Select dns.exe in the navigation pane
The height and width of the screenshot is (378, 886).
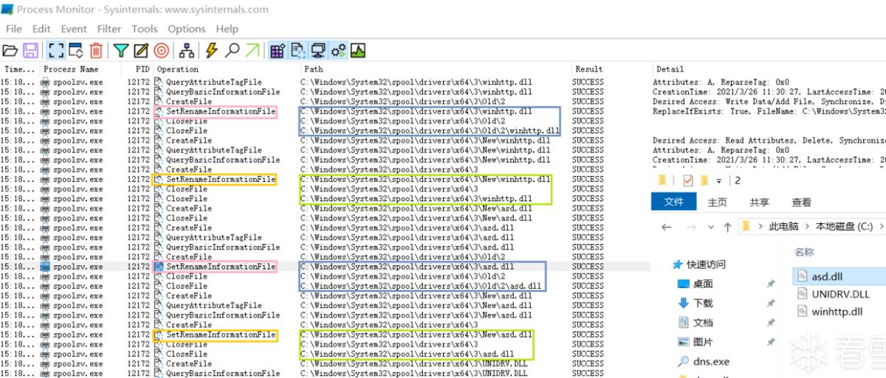(x=711, y=361)
